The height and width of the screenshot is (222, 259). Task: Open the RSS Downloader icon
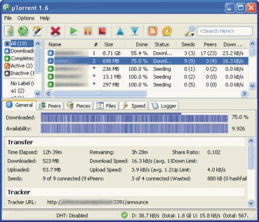pos(153,31)
